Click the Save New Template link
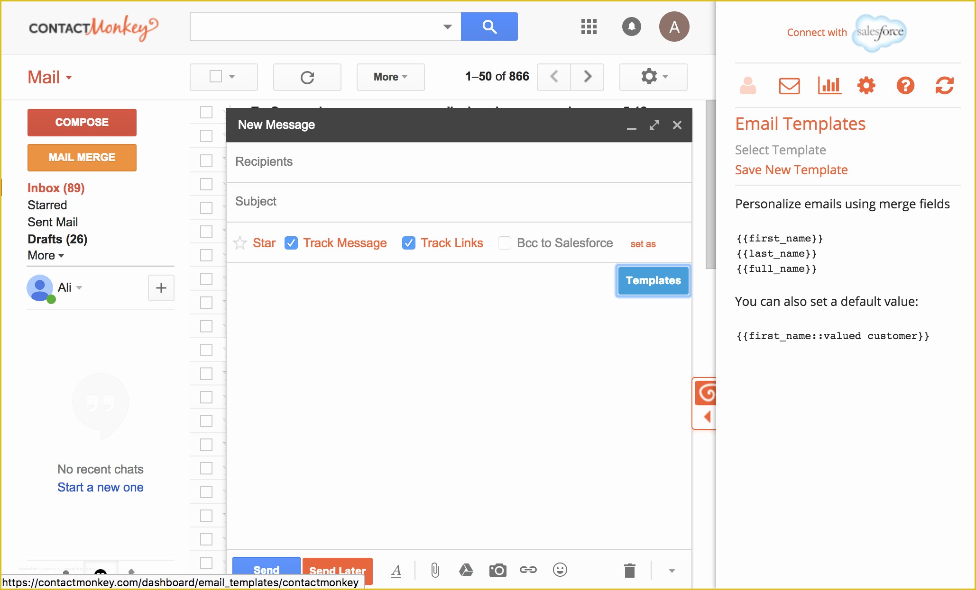The width and height of the screenshot is (976, 590). coord(791,170)
